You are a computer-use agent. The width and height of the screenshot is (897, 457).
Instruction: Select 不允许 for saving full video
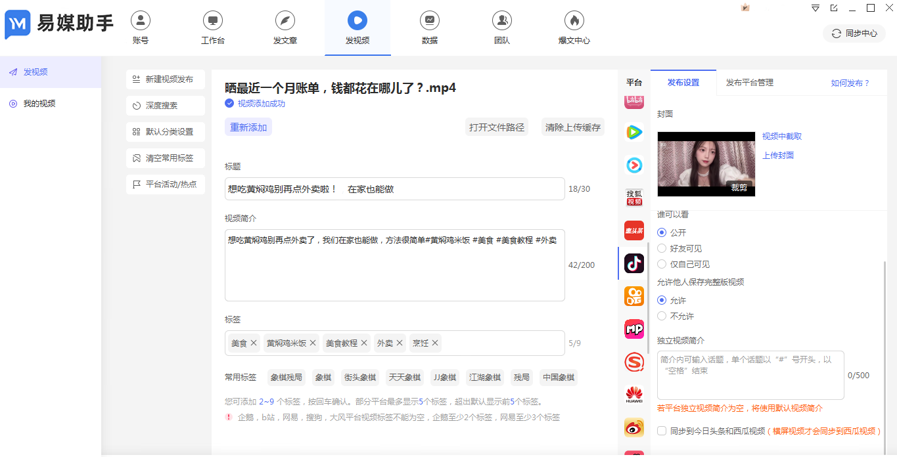coord(662,316)
